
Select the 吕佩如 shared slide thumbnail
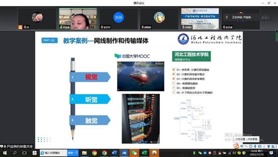[200, 18]
